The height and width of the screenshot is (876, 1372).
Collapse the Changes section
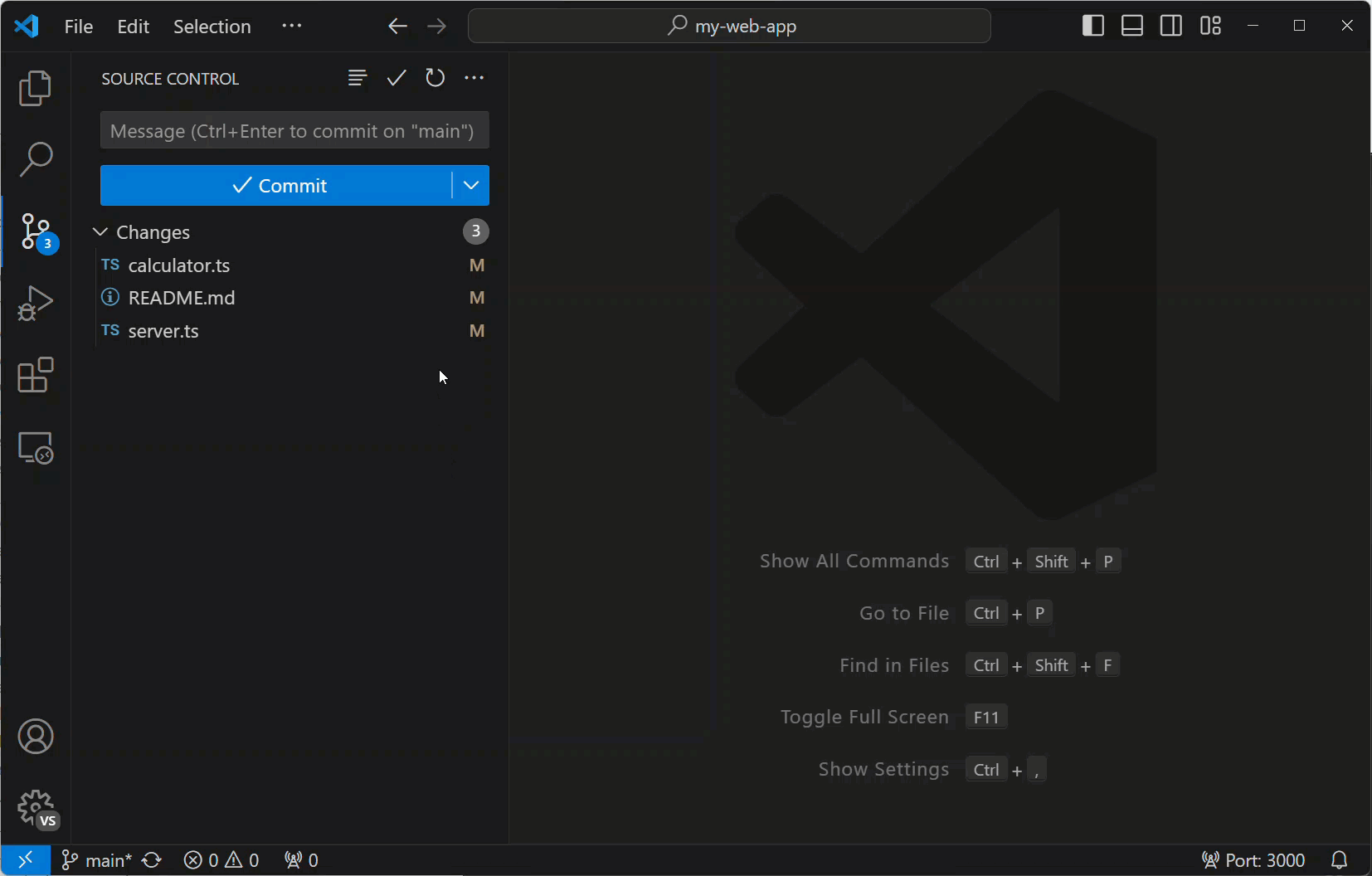(x=100, y=232)
